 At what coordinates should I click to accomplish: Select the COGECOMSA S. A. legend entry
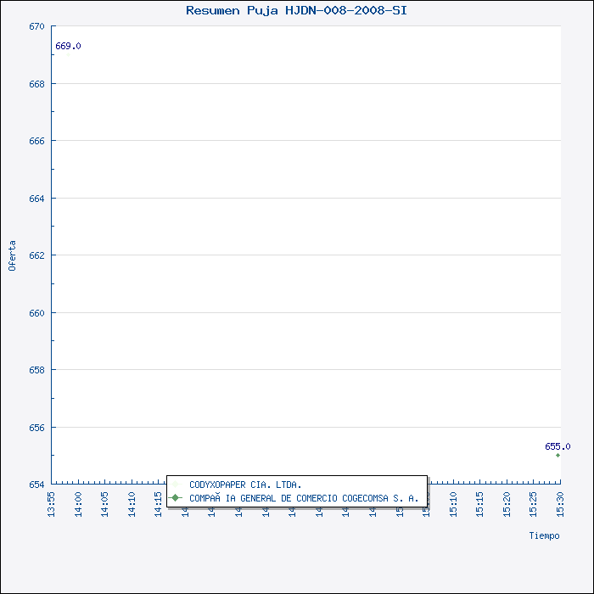coord(303,499)
